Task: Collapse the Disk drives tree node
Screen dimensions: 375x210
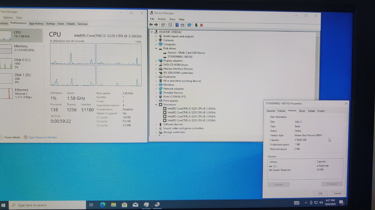Action: pyautogui.click(x=156, y=49)
